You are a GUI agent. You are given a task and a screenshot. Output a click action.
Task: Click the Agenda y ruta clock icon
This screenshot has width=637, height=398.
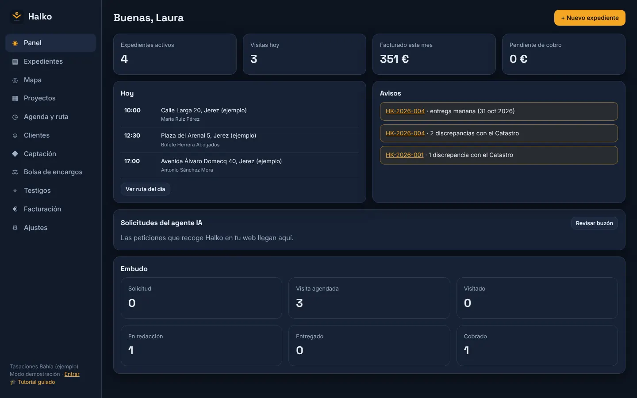click(15, 117)
